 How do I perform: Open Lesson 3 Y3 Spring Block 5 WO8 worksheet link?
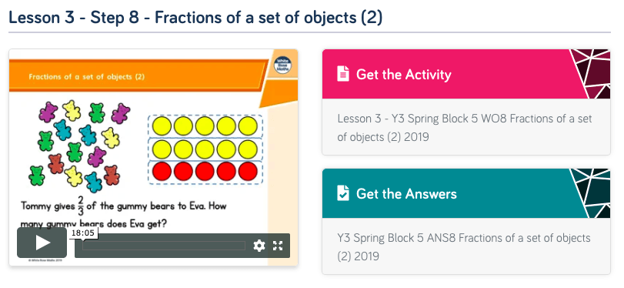[465, 128]
